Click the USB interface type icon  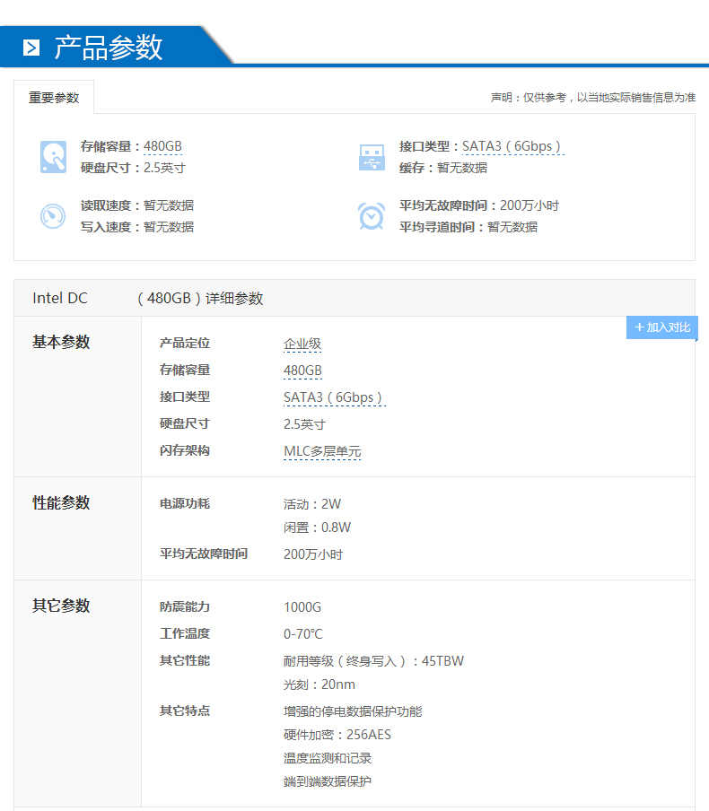[x=372, y=157]
